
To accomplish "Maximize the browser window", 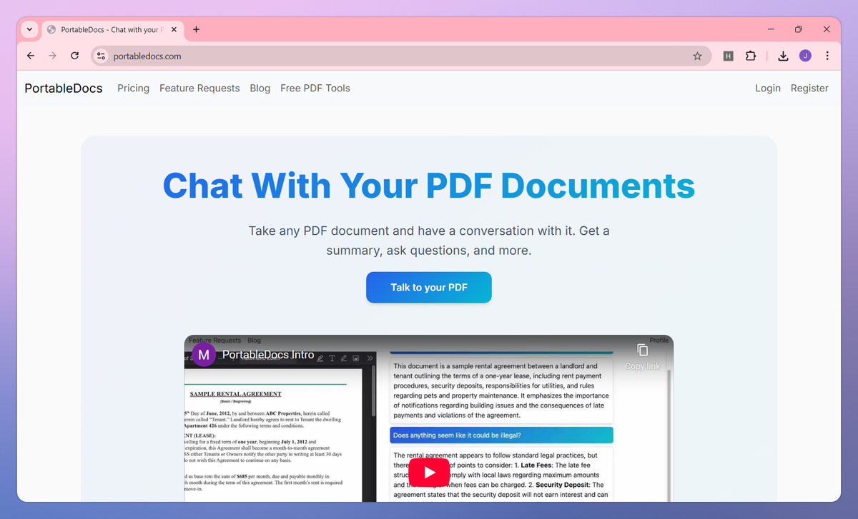I will (x=799, y=29).
